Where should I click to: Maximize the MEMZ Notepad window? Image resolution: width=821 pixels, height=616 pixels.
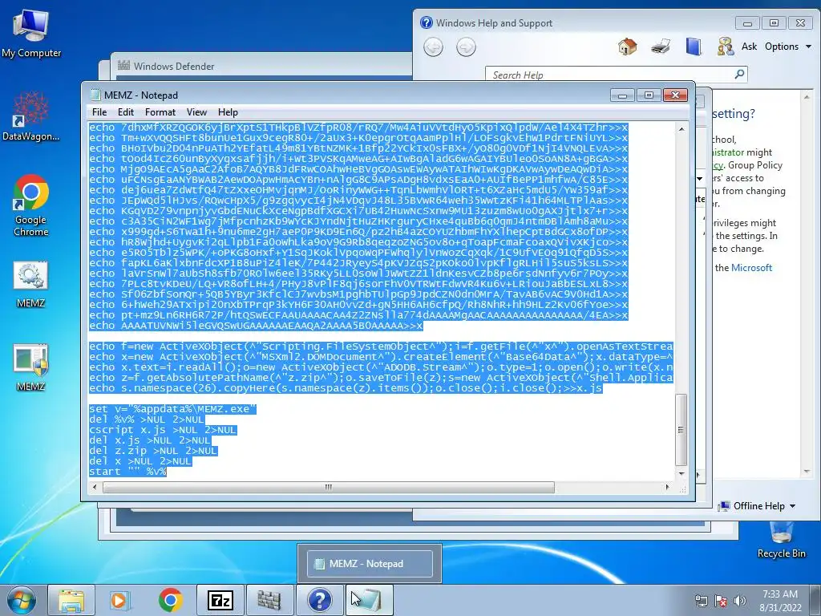pyautogui.click(x=649, y=95)
